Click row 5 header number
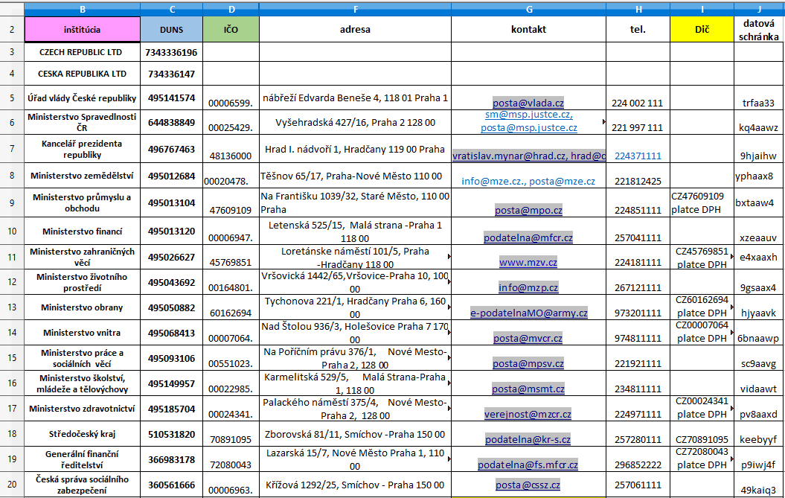 click(x=12, y=98)
